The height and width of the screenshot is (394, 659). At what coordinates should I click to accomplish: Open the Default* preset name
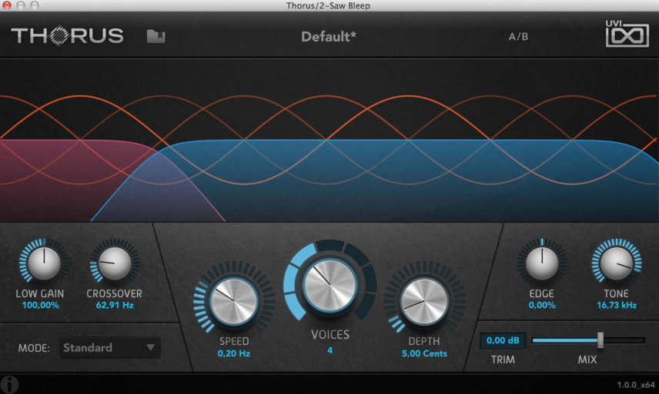click(329, 37)
